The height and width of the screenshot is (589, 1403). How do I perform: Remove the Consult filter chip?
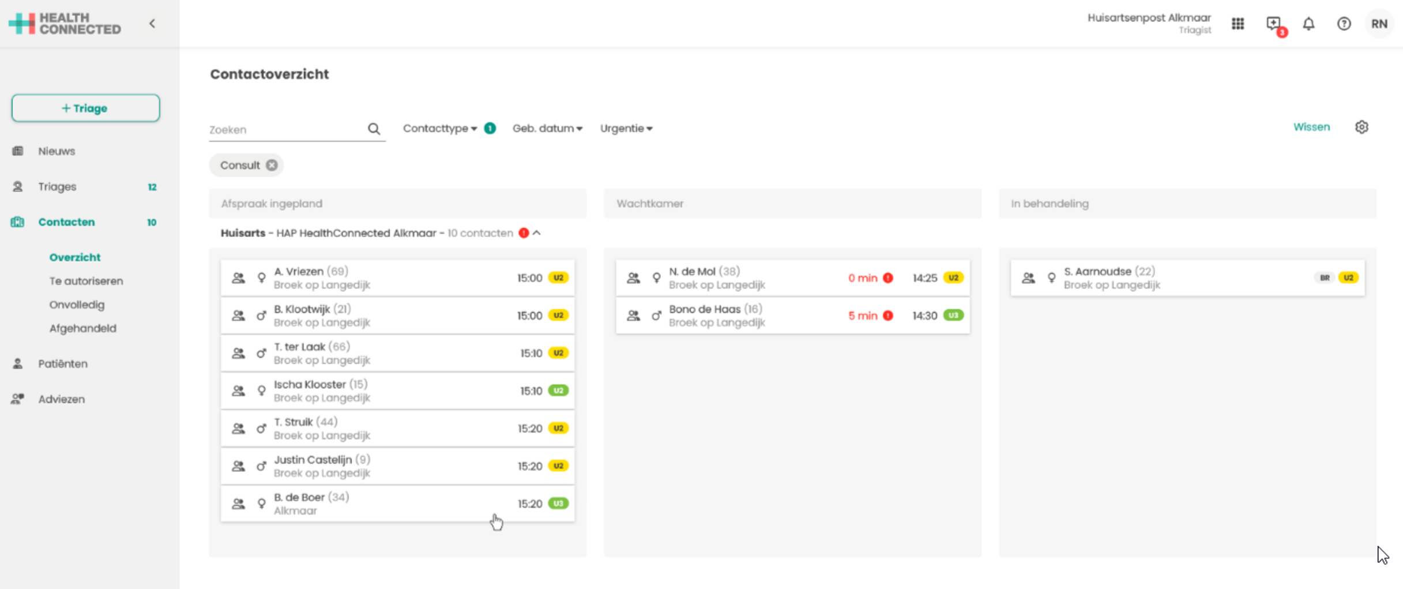[x=272, y=166]
